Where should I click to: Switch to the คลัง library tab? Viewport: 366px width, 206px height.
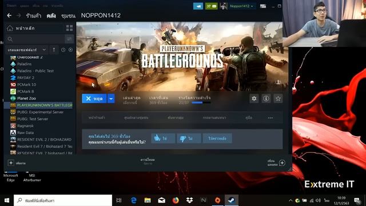[x=51, y=15]
